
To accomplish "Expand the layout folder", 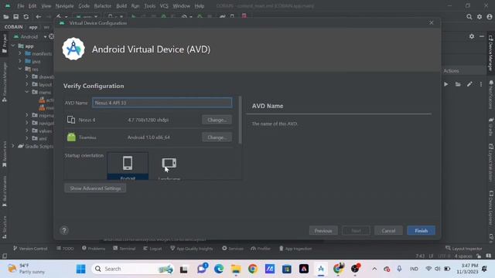I will 27,84.
